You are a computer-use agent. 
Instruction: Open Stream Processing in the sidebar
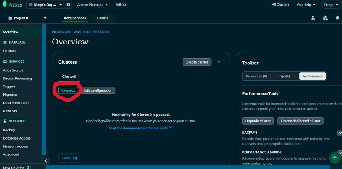18,79
